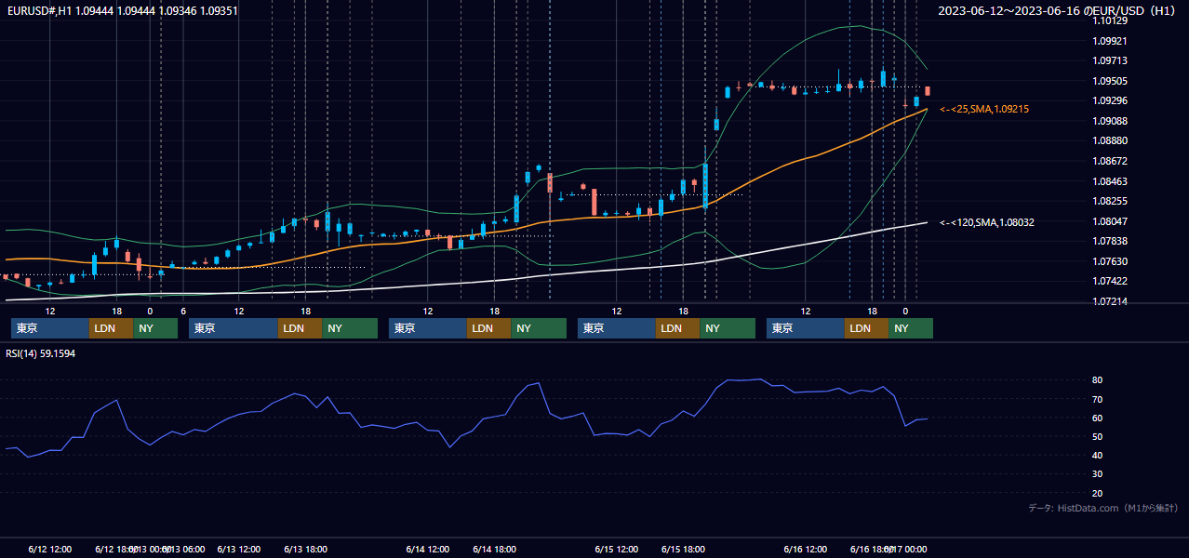Click the RSI(14) 59.1594 indicator label

click(41, 353)
